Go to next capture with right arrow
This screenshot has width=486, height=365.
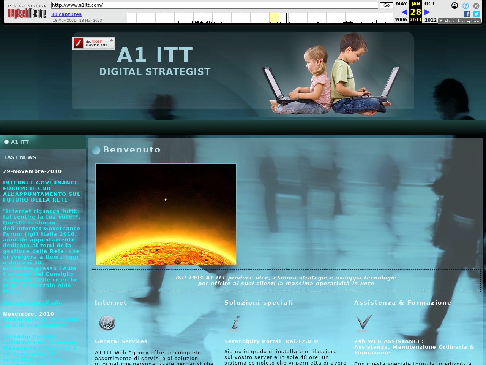coord(427,12)
